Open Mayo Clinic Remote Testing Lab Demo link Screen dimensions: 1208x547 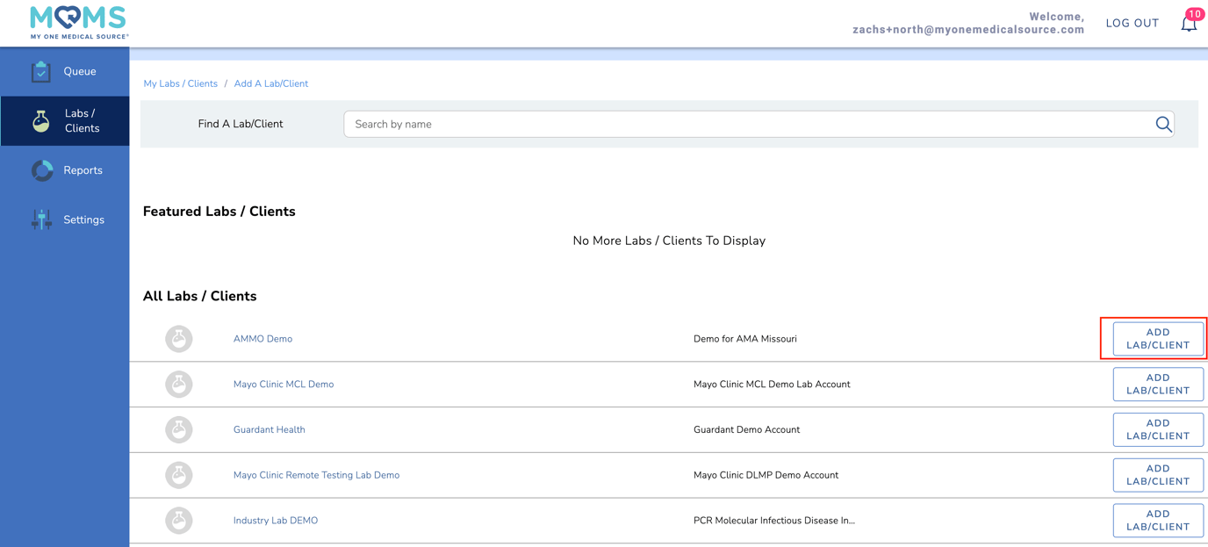316,475
